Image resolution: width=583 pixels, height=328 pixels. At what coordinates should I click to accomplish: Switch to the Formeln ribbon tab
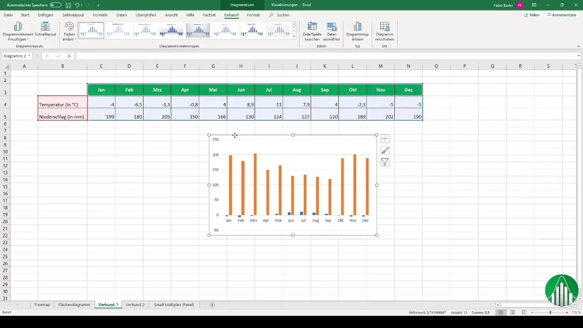[100, 15]
